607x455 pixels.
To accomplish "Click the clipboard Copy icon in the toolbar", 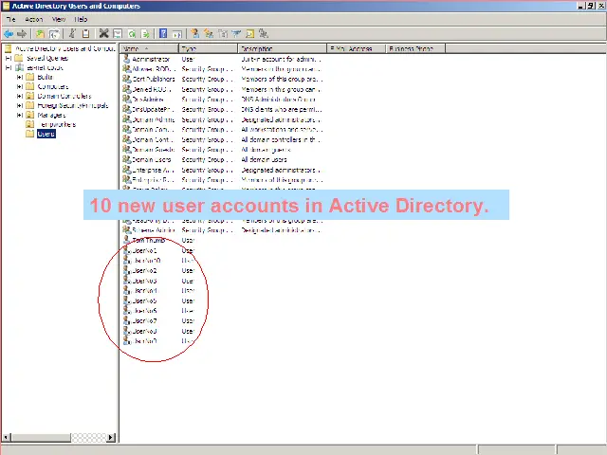I will (x=86, y=34).
